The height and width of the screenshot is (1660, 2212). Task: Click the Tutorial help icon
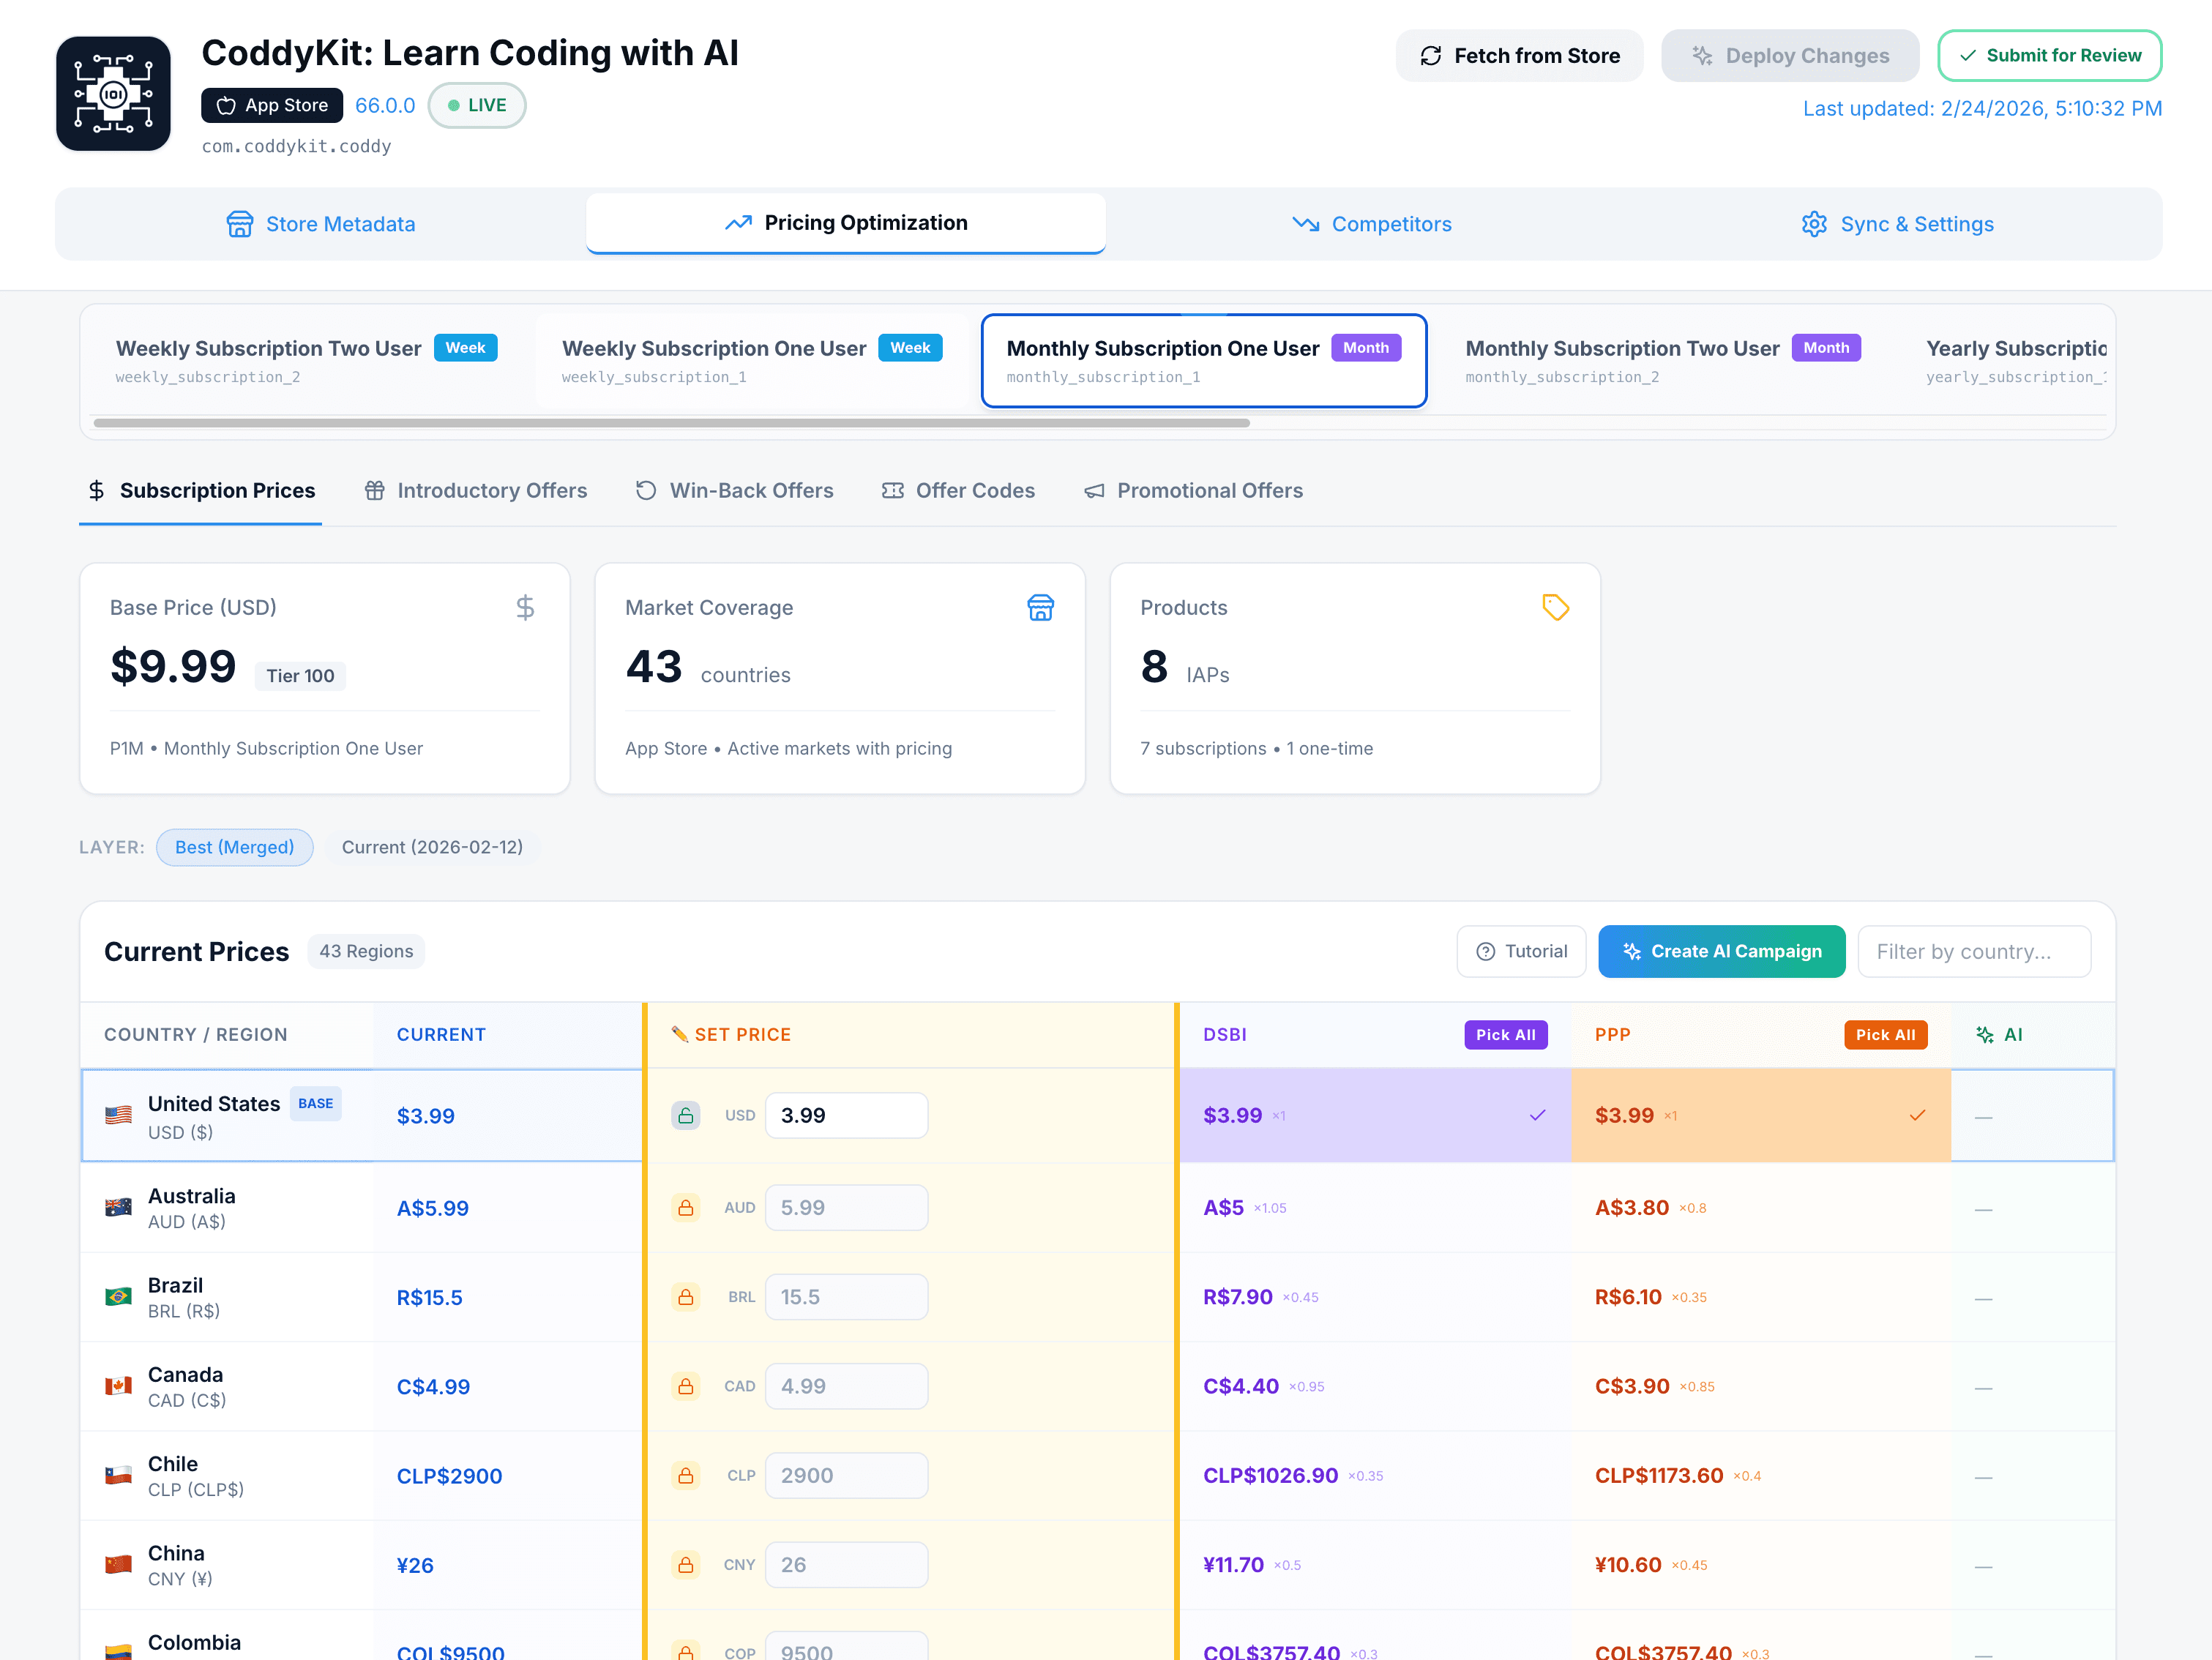tap(1486, 951)
